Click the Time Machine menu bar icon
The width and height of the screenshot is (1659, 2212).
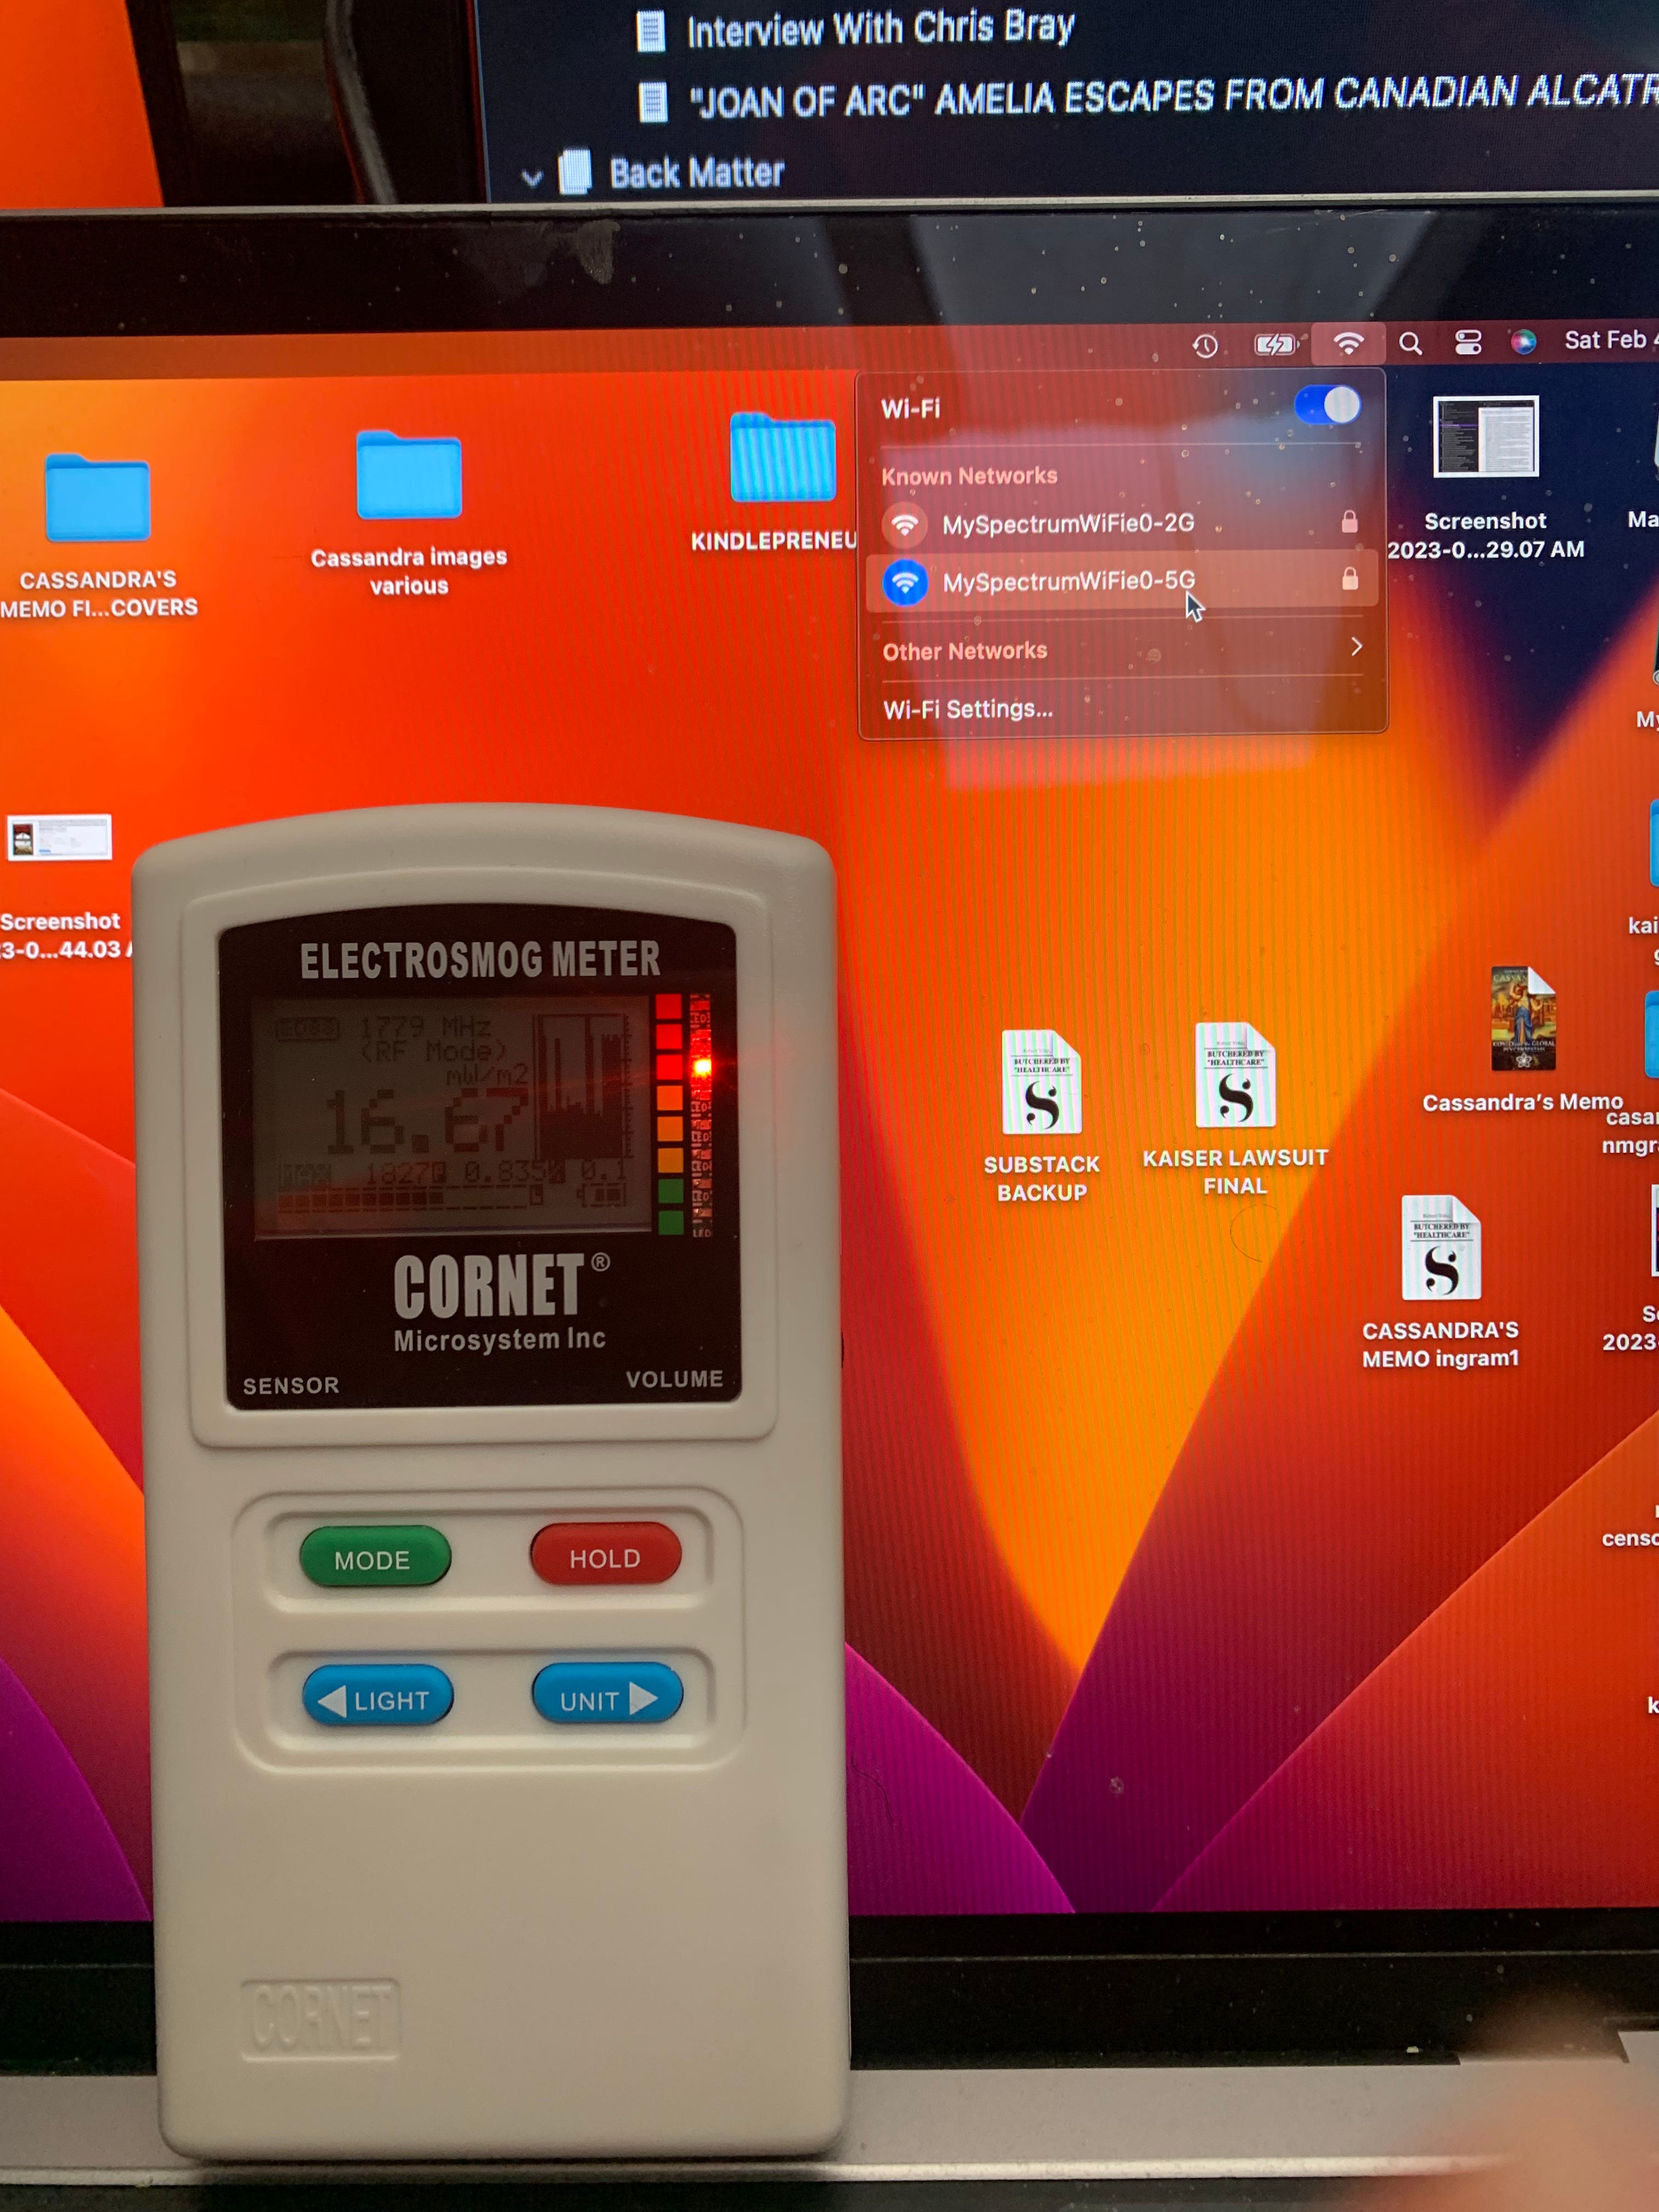coord(1205,346)
